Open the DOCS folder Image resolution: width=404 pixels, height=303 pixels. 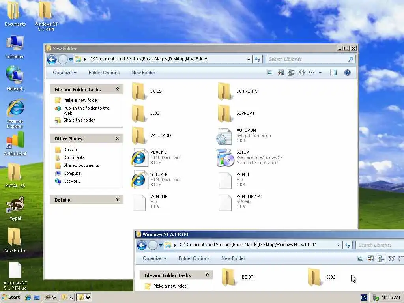[x=147, y=91]
